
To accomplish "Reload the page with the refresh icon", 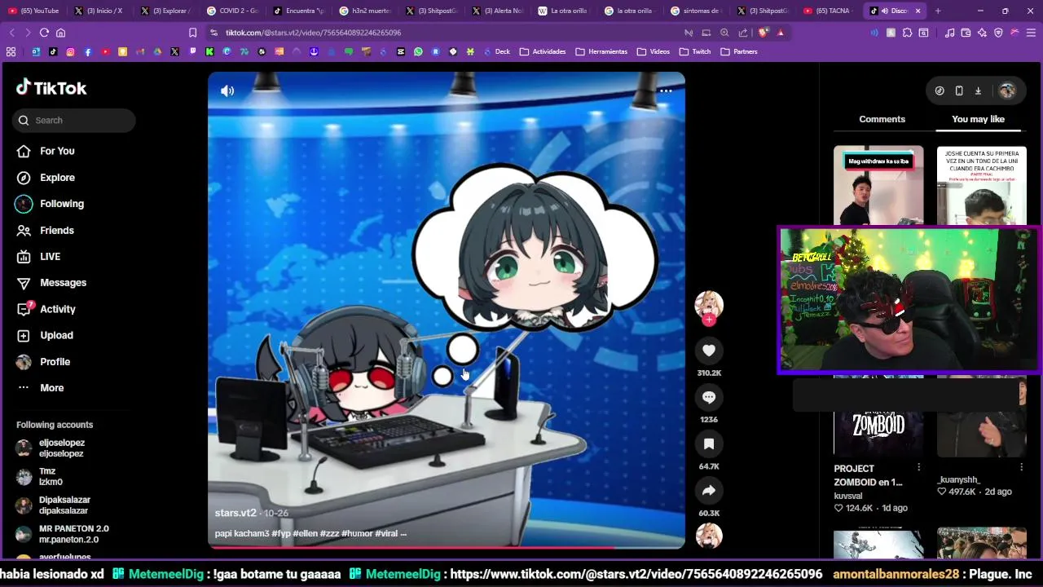I will click(44, 33).
